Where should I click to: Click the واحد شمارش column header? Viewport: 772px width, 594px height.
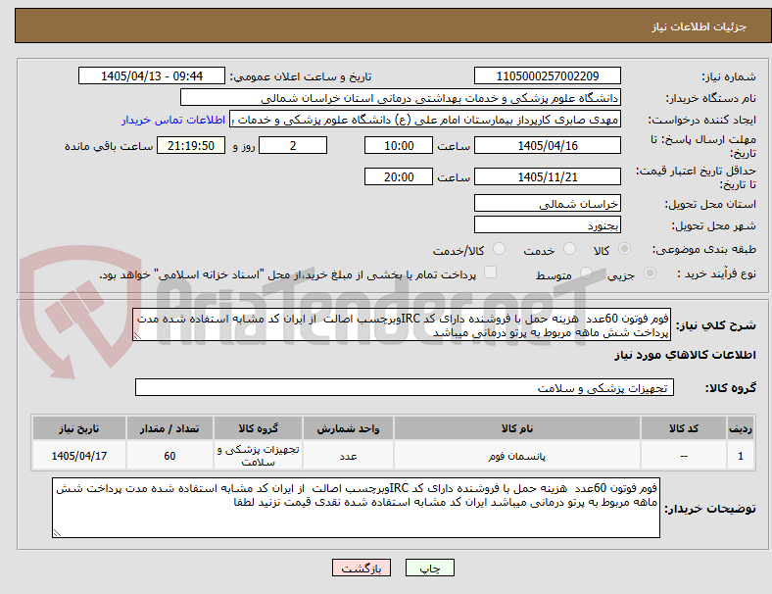[x=348, y=428]
